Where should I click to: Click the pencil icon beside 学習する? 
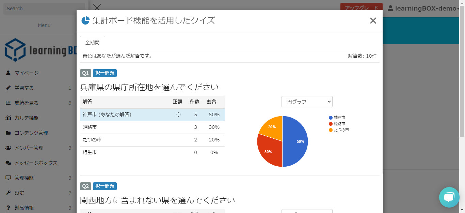(8, 88)
